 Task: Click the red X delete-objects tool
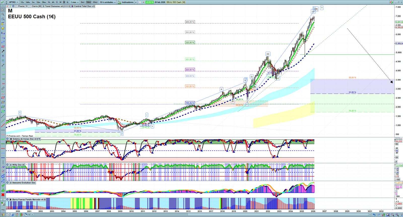tap(3, 195)
